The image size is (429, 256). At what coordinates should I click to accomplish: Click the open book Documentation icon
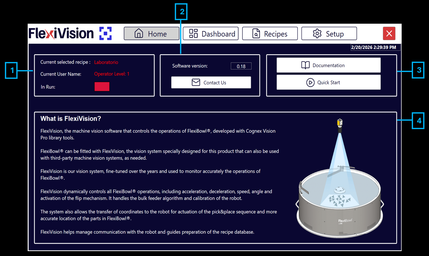305,65
